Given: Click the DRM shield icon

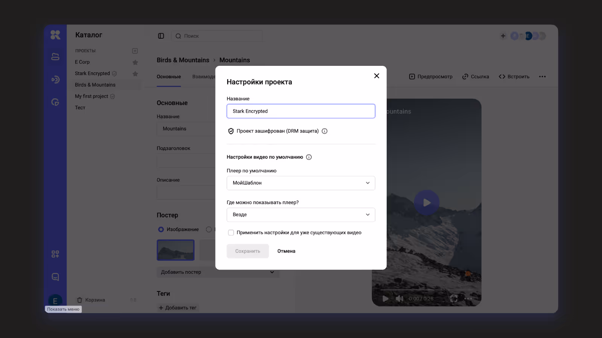Looking at the screenshot, I should pyautogui.click(x=231, y=131).
